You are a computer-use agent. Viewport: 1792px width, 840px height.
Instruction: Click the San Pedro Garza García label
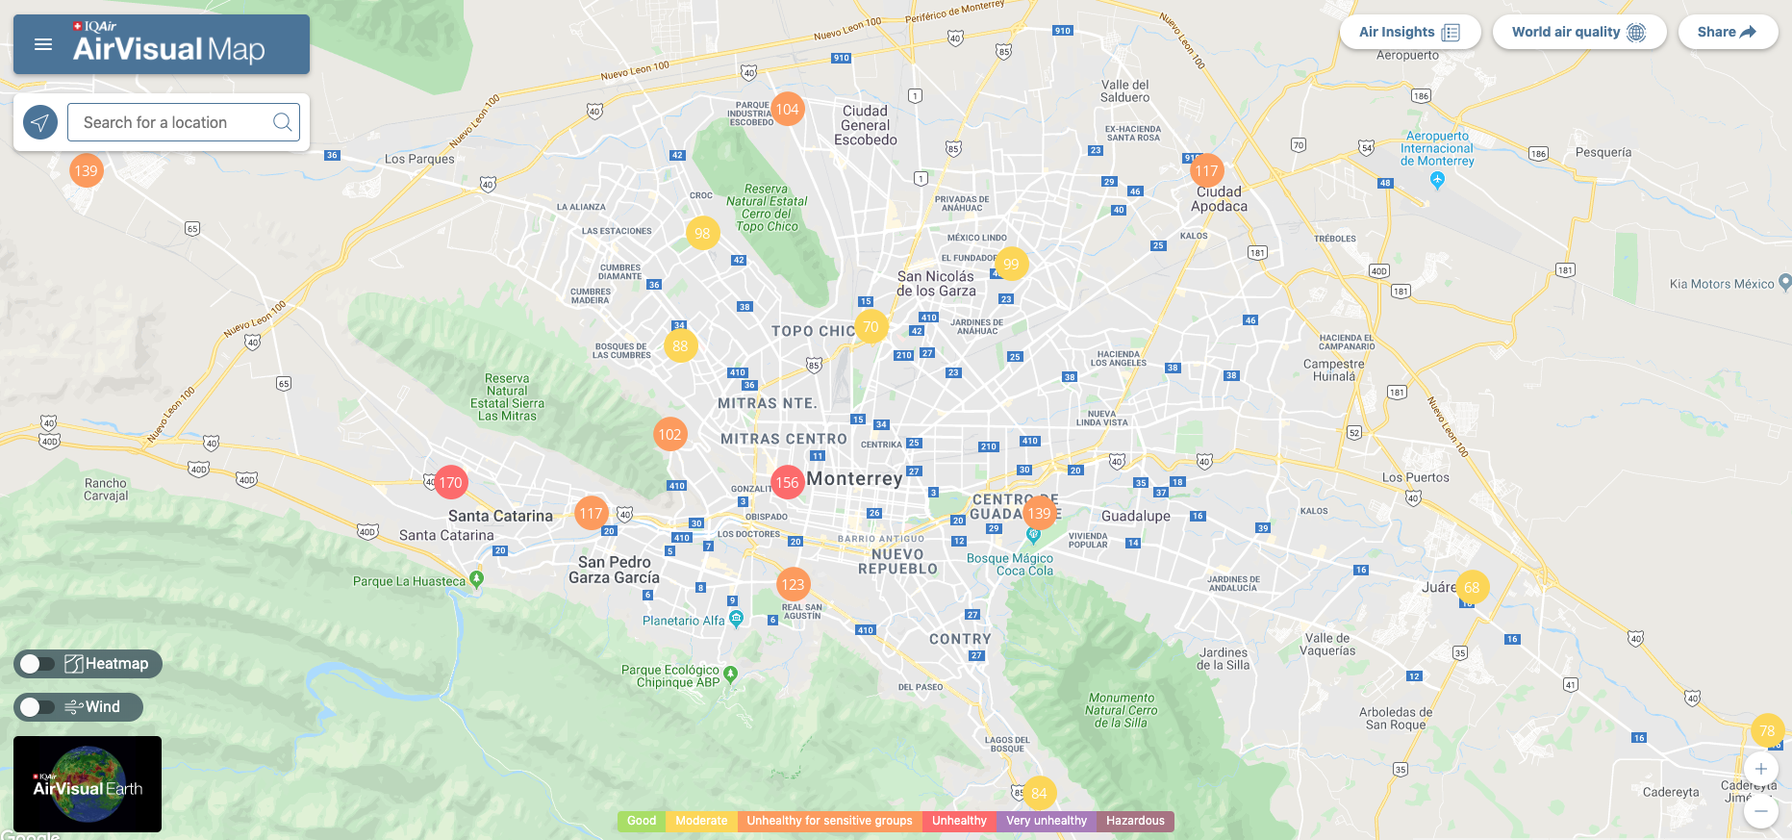tap(614, 570)
